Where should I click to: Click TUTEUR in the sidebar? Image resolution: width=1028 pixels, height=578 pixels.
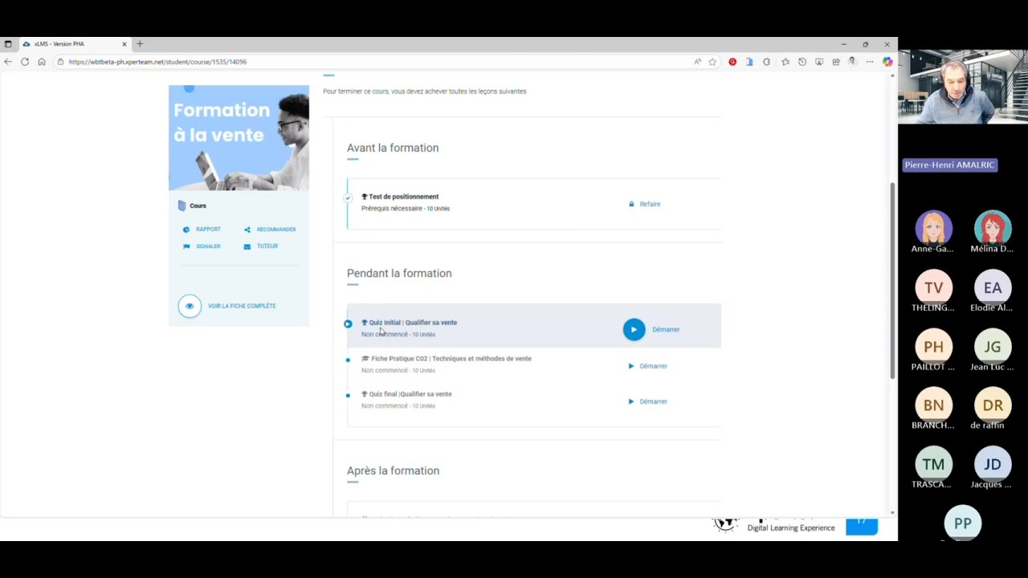click(267, 246)
